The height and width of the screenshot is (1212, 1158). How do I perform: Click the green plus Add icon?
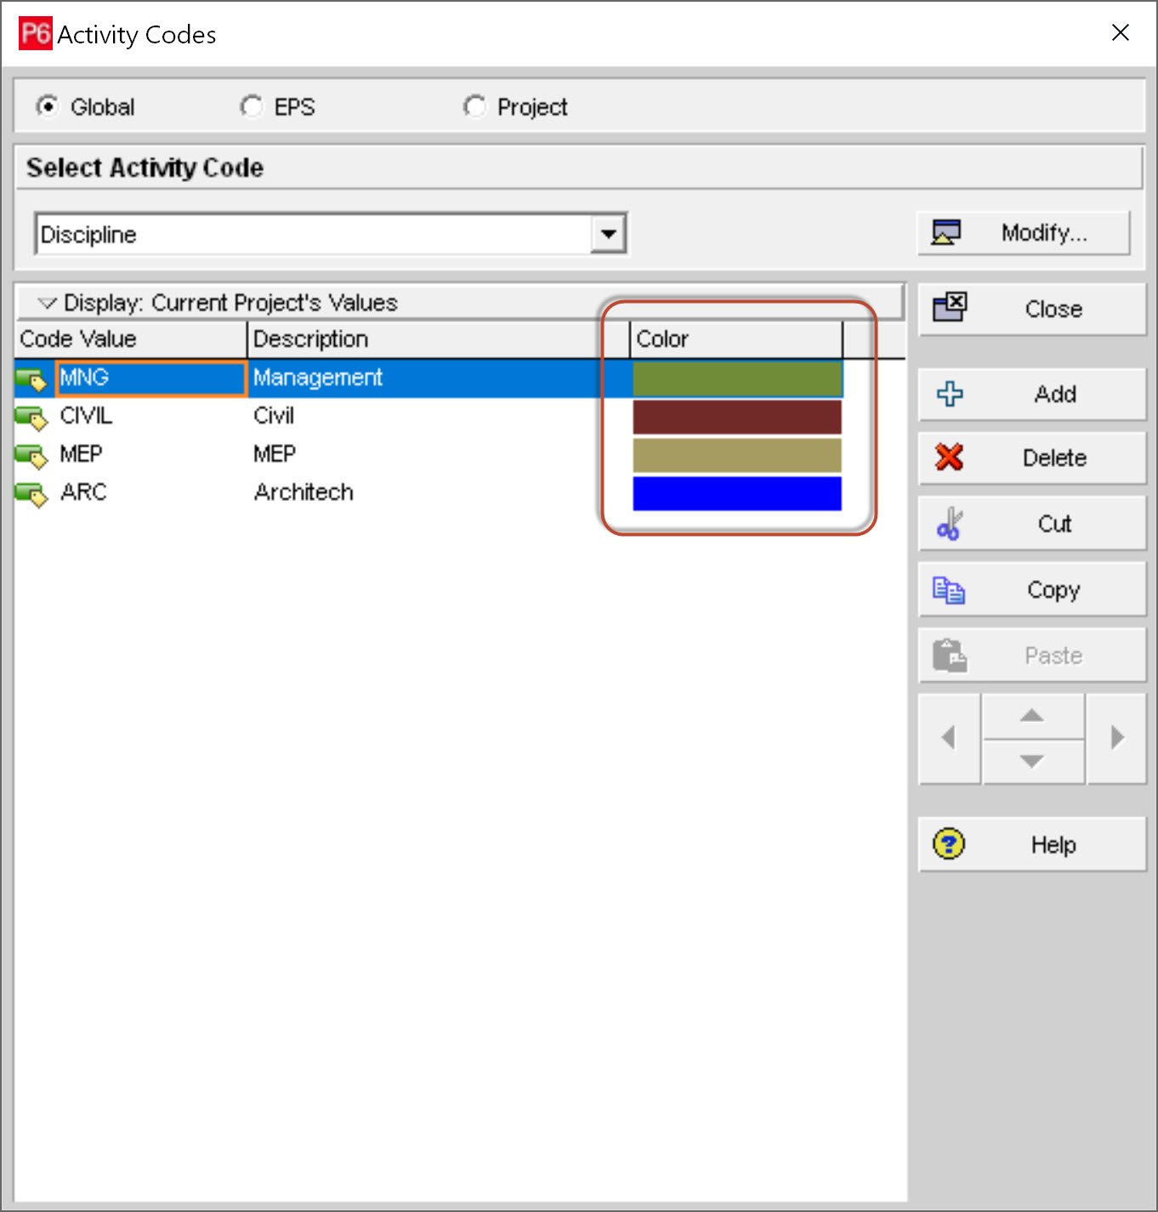point(949,394)
